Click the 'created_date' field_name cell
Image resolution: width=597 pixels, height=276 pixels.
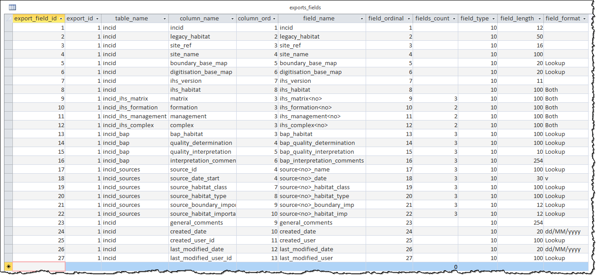(322, 231)
